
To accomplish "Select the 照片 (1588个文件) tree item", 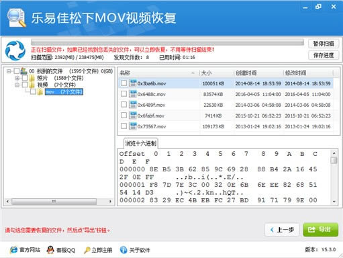I will coord(60,78).
